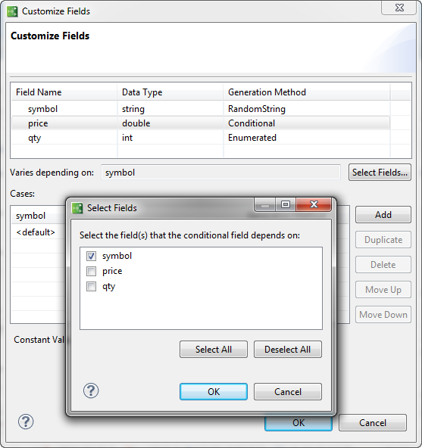Click the Varies depending on text field
This screenshot has height=448, width=422.
(x=220, y=173)
